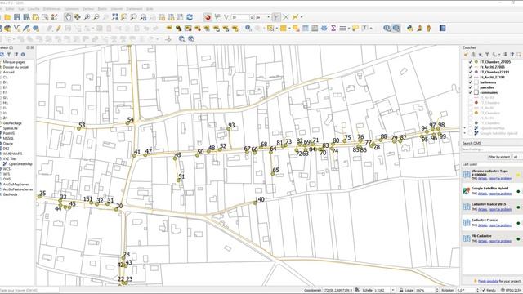Activate the Zoom In magnifier tool
The height and width of the screenshot is (294, 523).
pyautogui.click(x=87, y=17)
